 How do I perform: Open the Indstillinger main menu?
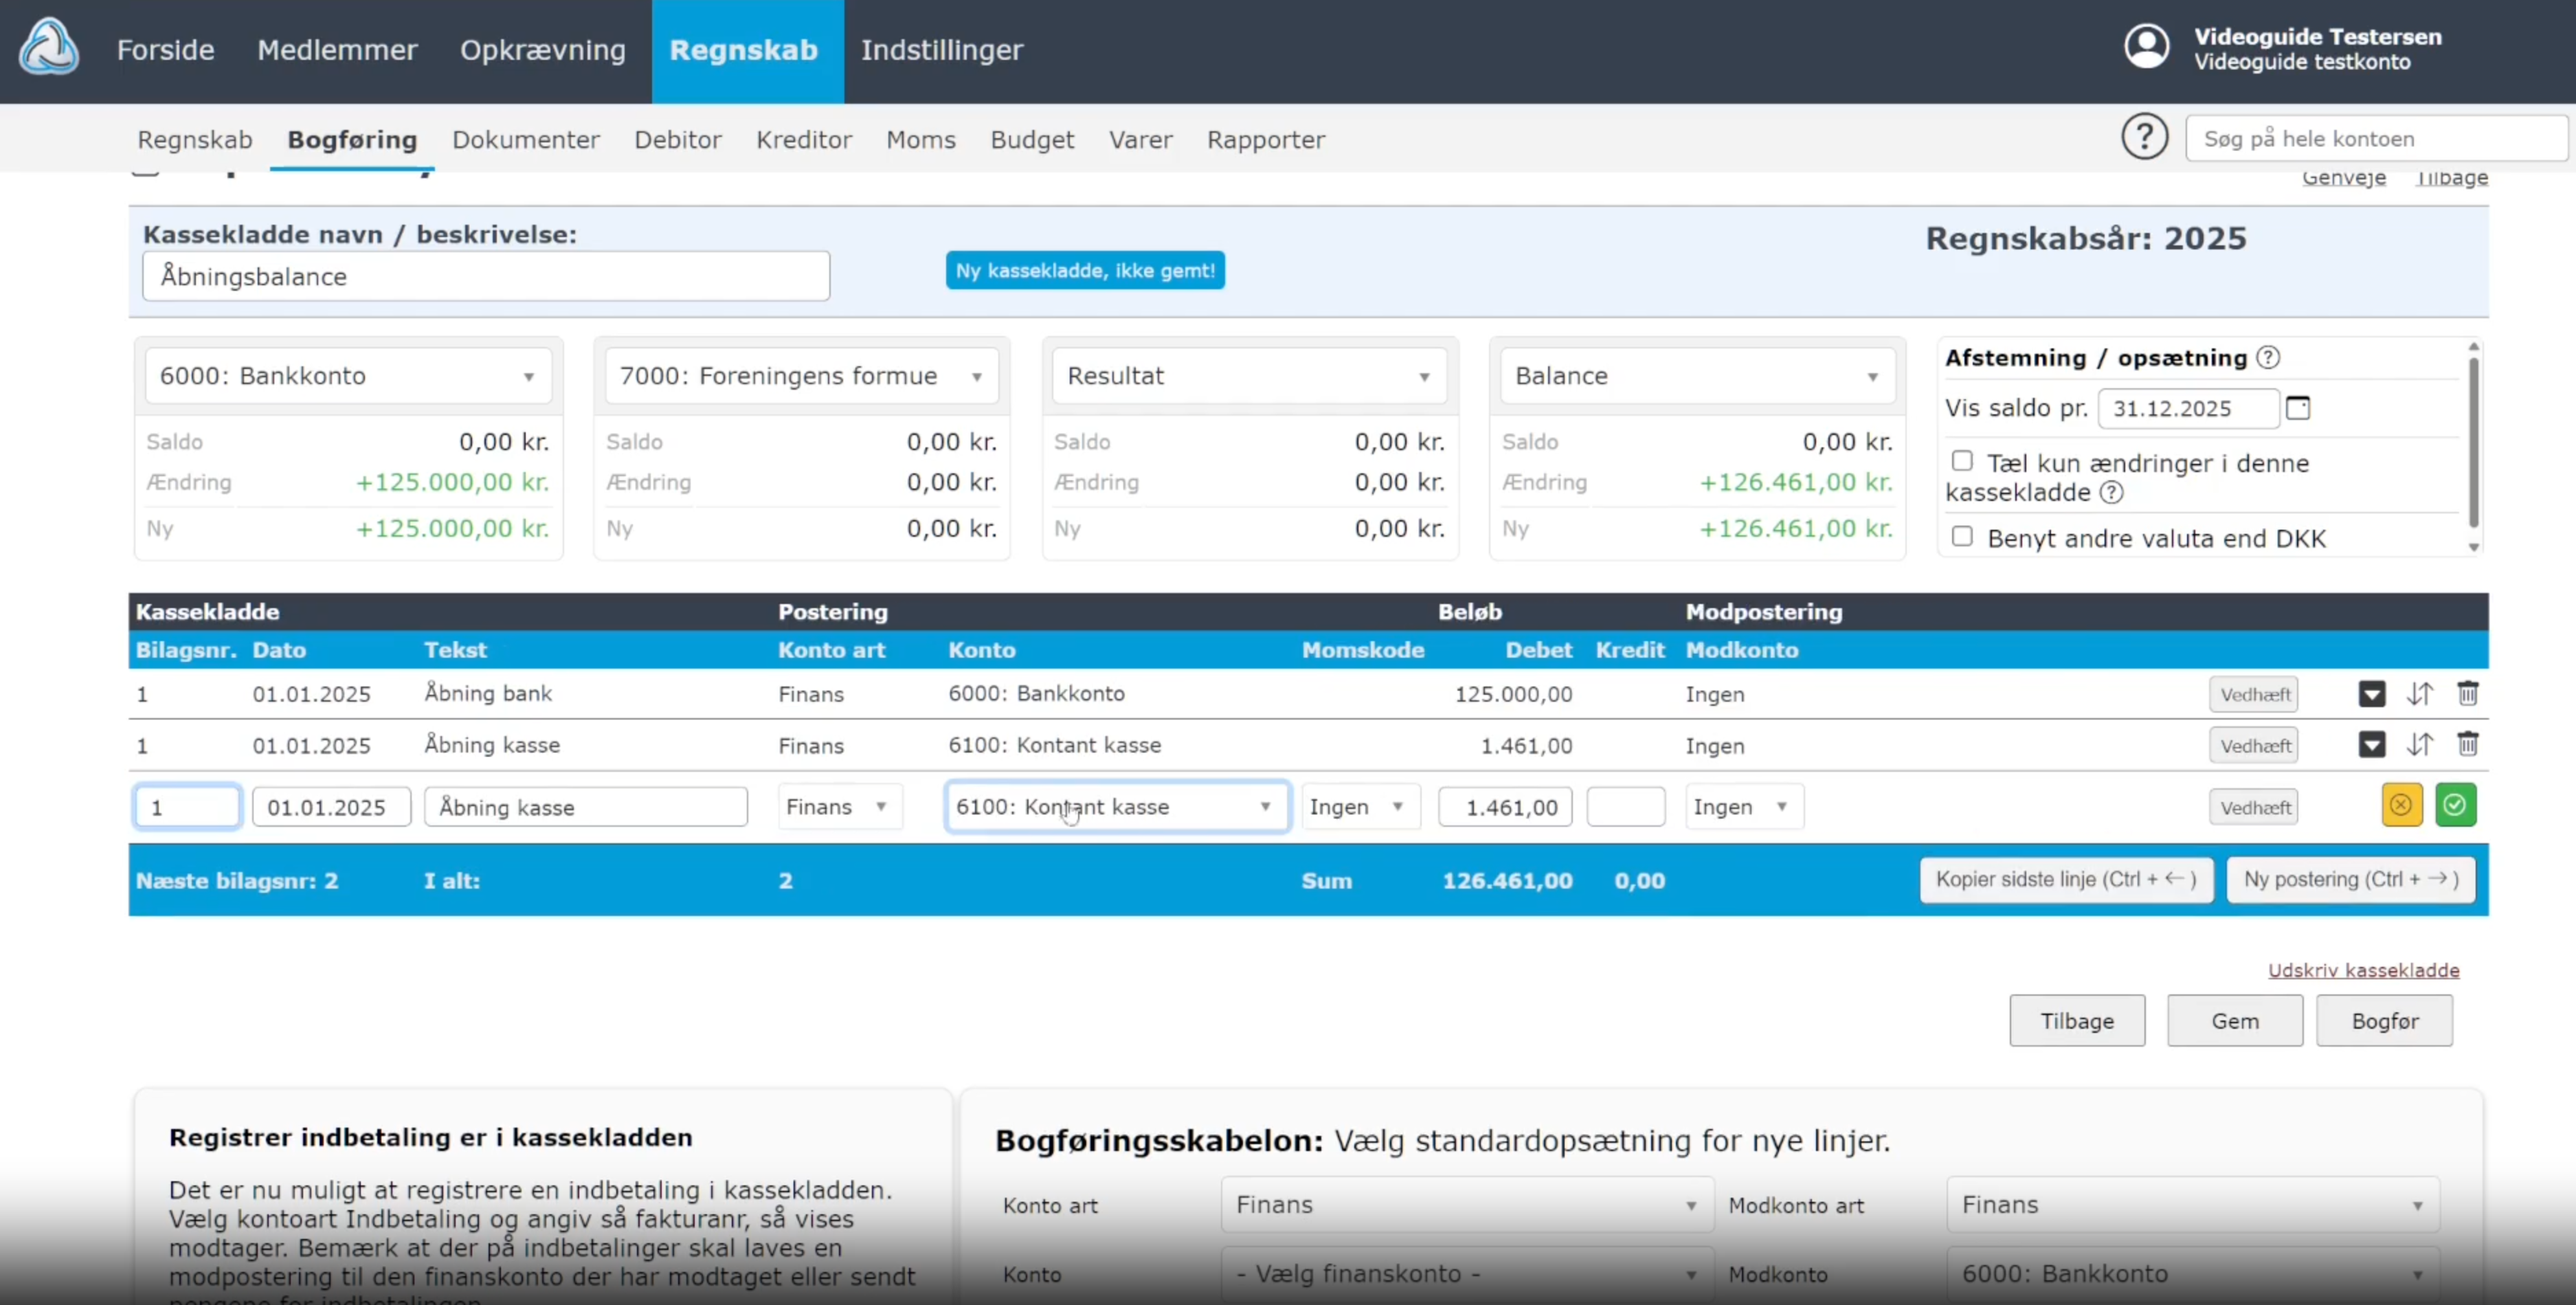point(941,50)
